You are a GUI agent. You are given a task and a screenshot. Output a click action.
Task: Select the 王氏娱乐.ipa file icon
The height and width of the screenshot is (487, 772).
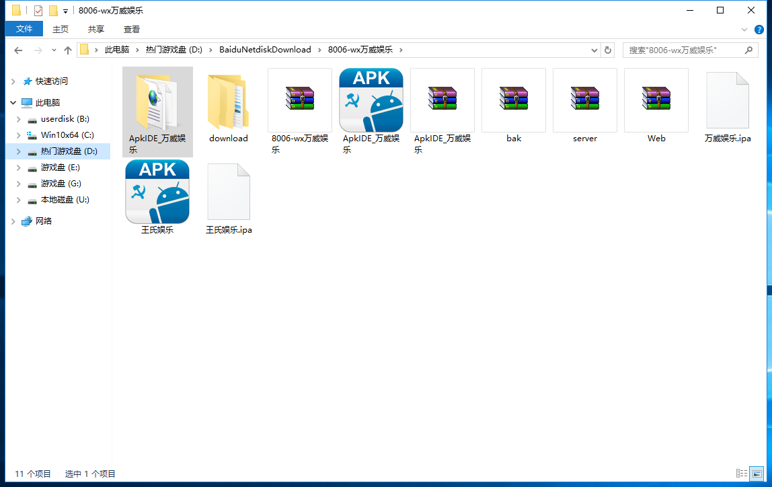pos(229,192)
